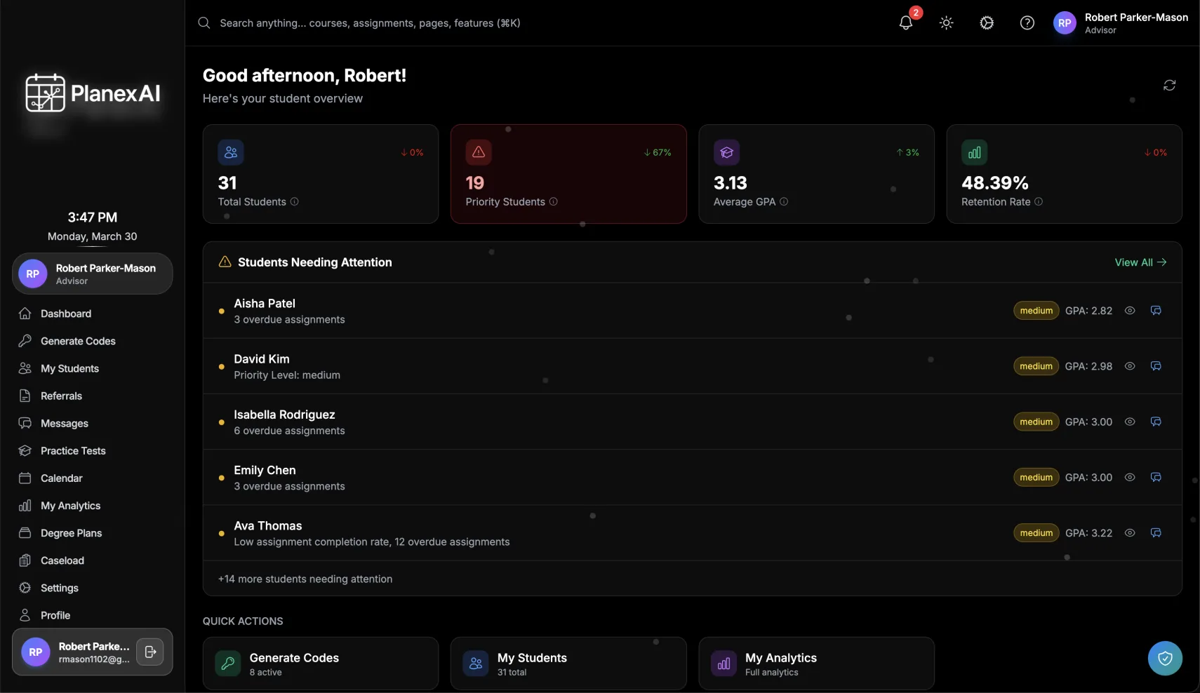This screenshot has height=693, width=1200.
Task: Message David Kim via chat icon
Action: pos(1156,366)
